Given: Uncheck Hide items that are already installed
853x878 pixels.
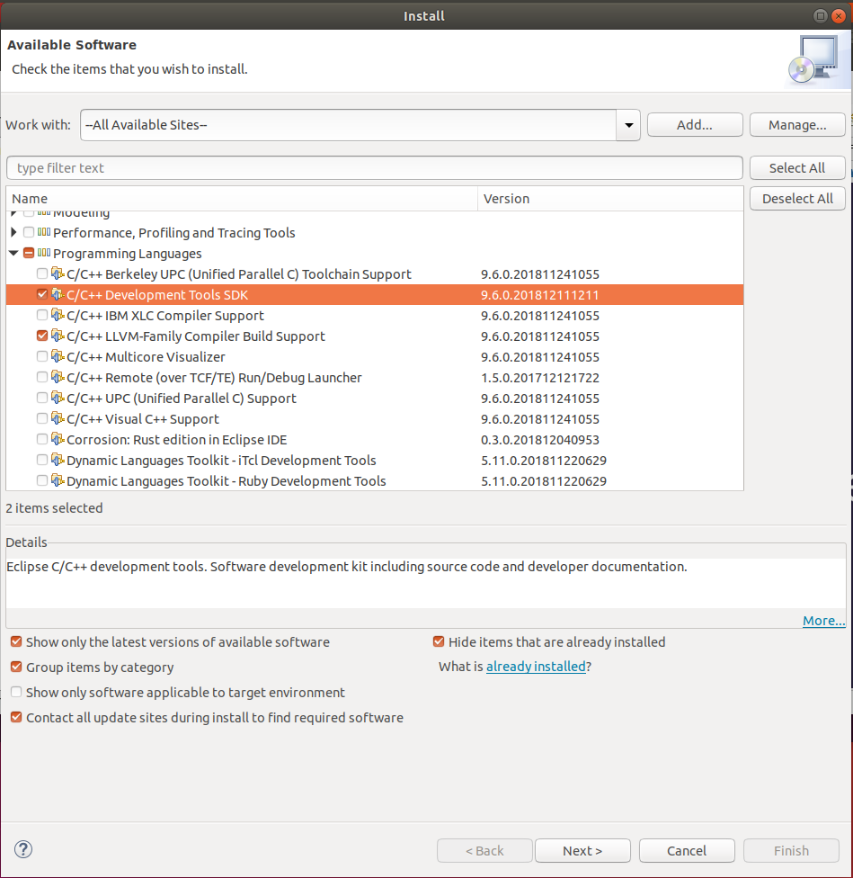Looking at the screenshot, I should tap(439, 641).
